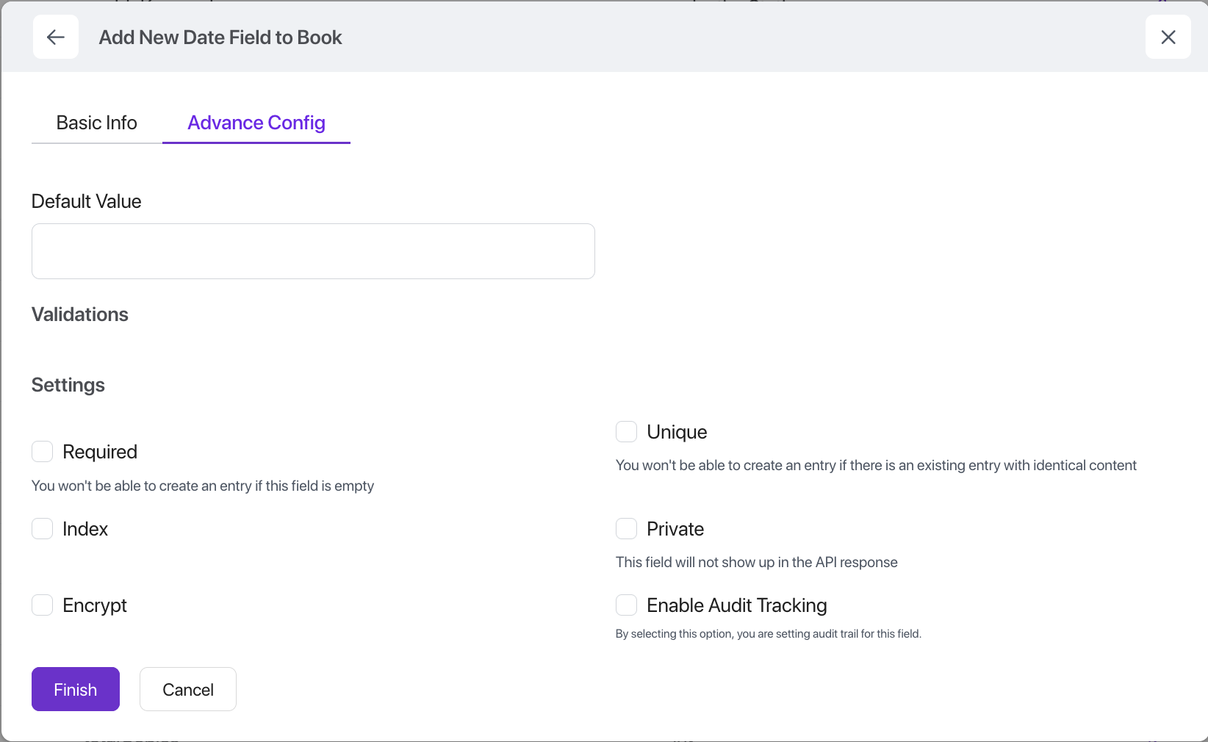The image size is (1208, 742).
Task: Click the Validations section heading
Action: click(80, 314)
